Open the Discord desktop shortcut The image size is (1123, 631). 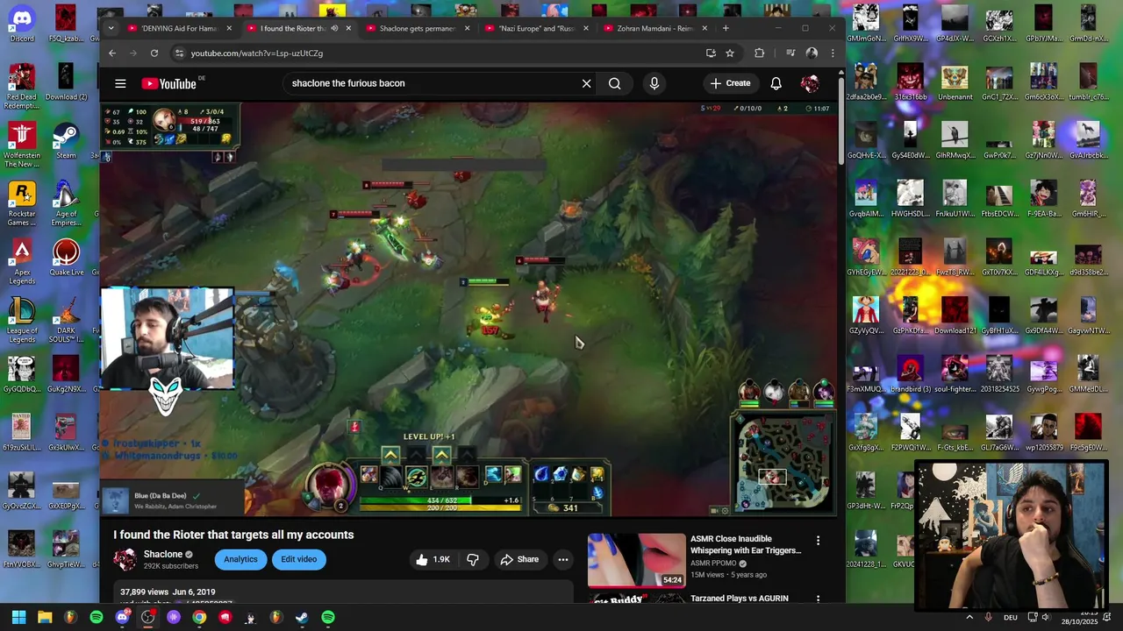[x=22, y=25]
